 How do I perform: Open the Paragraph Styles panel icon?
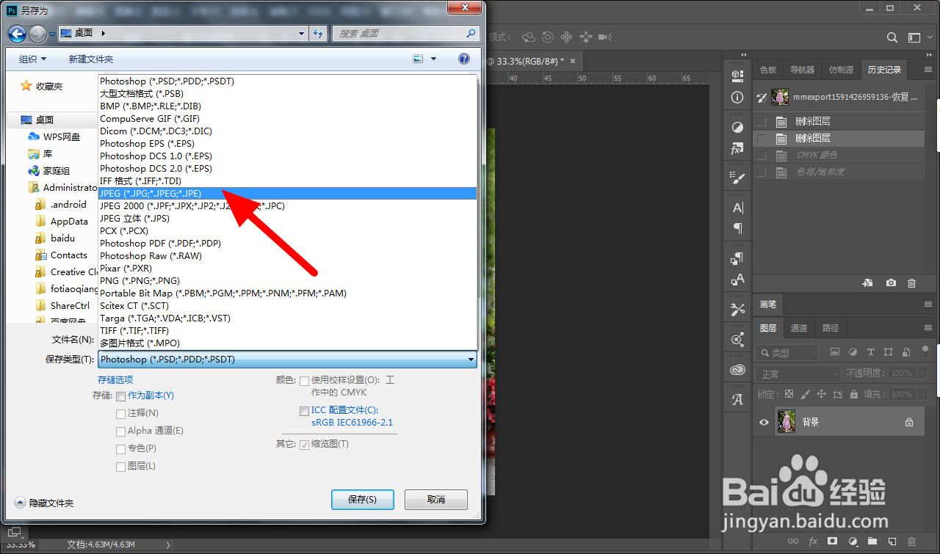click(x=738, y=258)
